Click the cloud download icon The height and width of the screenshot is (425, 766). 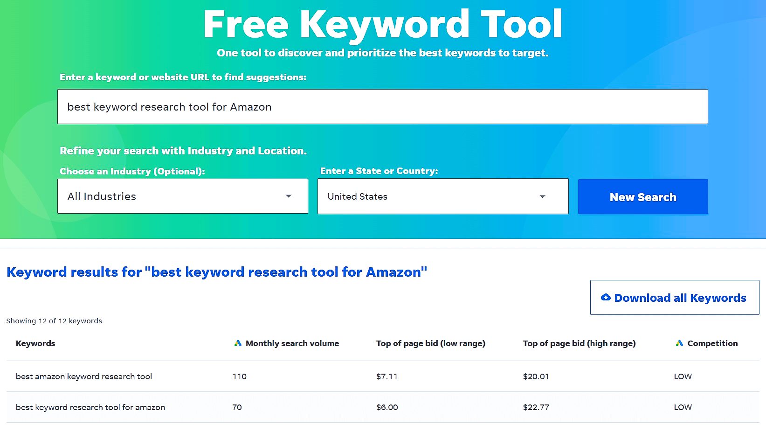[x=606, y=297]
